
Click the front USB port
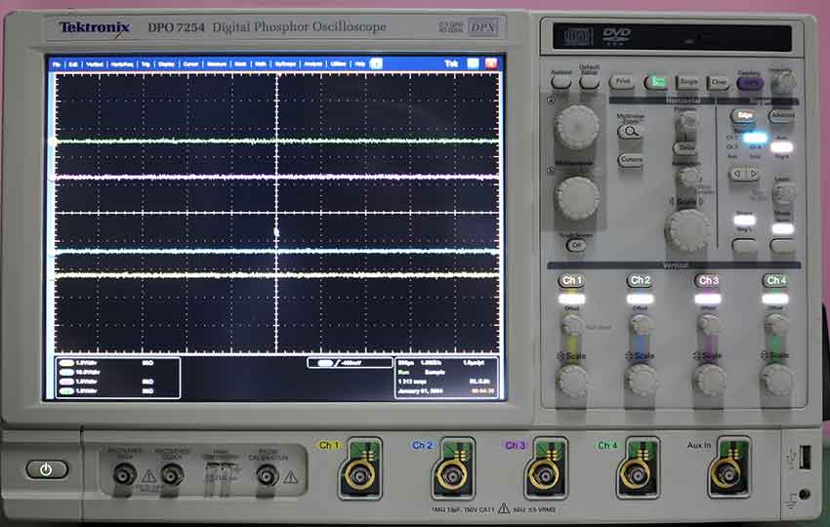click(805, 458)
